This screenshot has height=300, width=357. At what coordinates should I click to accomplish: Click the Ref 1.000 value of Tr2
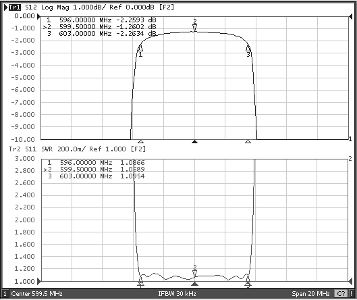pyautogui.click(x=107, y=149)
